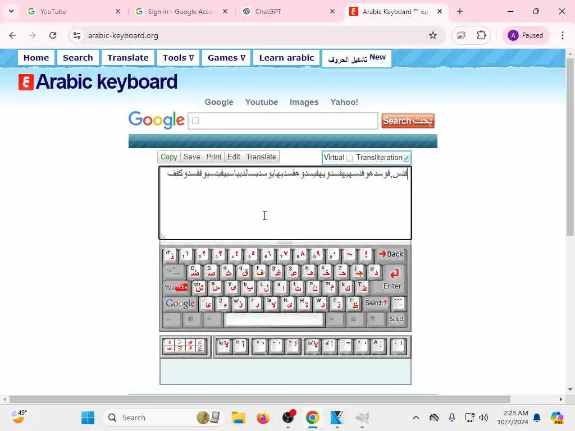Screen dimensions: 575x431
Task: Click the آ (e) key in extras row
Action: [240, 346]
